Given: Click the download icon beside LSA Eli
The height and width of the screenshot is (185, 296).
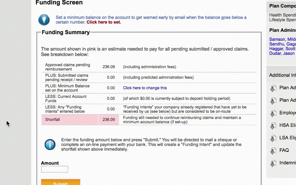Looking at the screenshot, I should [273, 138].
